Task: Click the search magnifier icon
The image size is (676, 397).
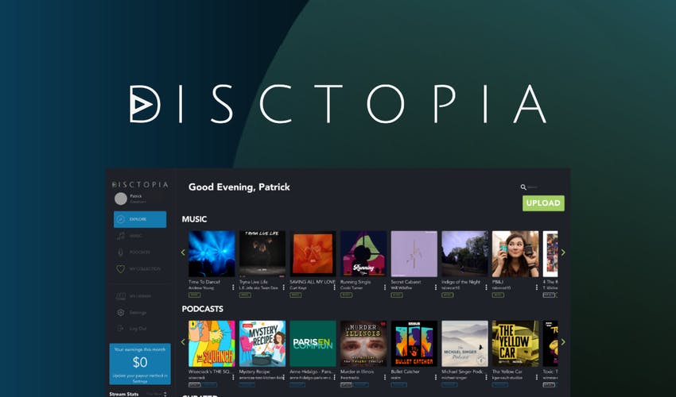Action: [x=523, y=187]
